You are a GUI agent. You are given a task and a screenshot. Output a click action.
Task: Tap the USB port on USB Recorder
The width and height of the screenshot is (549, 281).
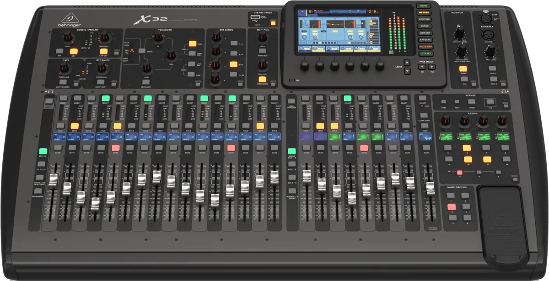coord(256,18)
